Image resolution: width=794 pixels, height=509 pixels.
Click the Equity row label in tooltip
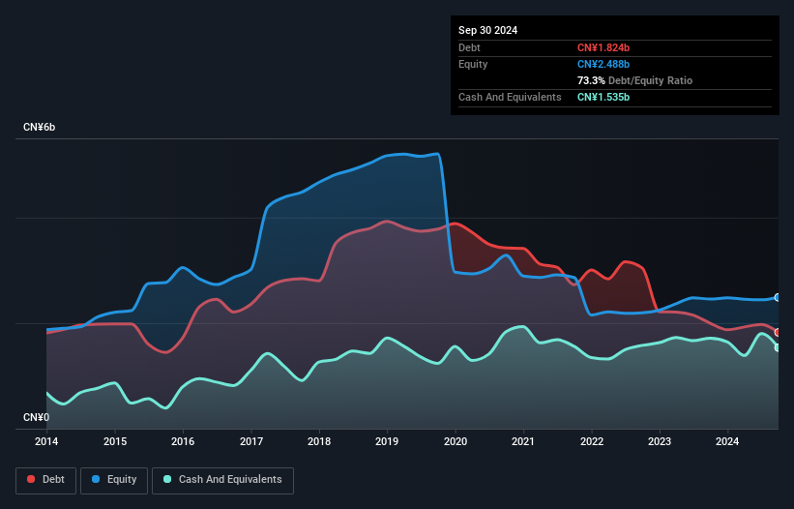point(473,64)
